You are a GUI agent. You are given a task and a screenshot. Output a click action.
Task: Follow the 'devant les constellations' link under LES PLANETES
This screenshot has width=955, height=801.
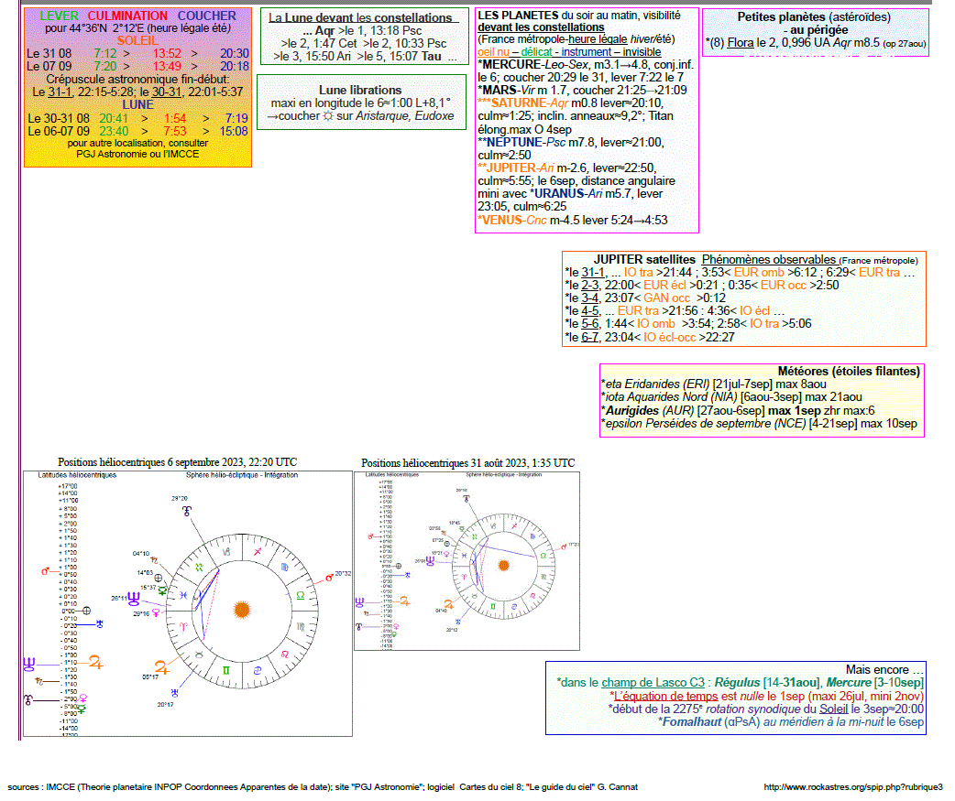[541, 27]
